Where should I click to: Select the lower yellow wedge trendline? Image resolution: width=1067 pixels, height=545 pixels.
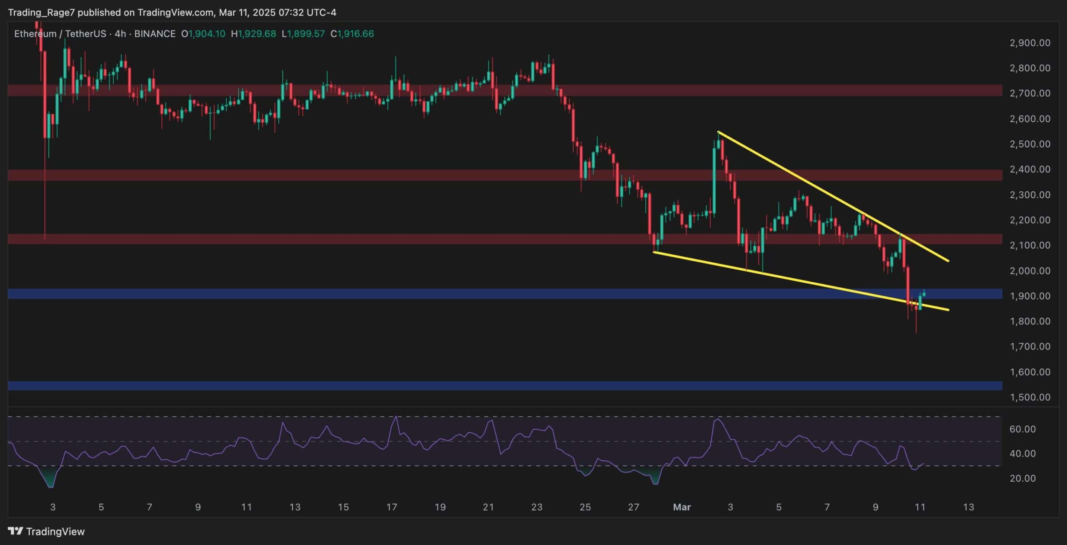pyautogui.click(x=801, y=281)
